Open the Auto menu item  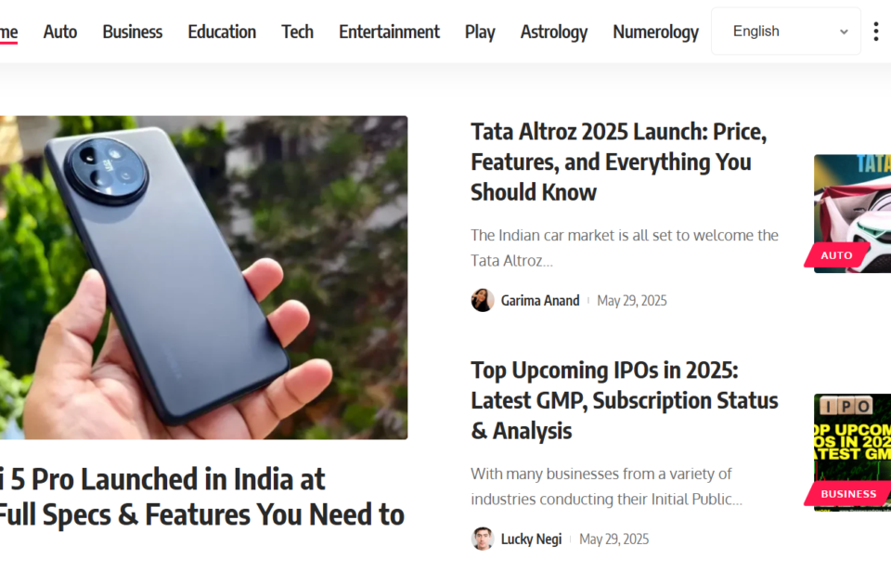tap(60, 32)
